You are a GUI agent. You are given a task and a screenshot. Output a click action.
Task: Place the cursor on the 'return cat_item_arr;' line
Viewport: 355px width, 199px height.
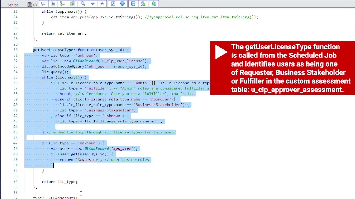coord(64,33)
